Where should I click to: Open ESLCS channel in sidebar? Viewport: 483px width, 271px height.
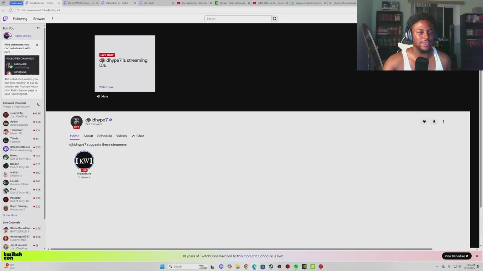[x=22, y=182]
